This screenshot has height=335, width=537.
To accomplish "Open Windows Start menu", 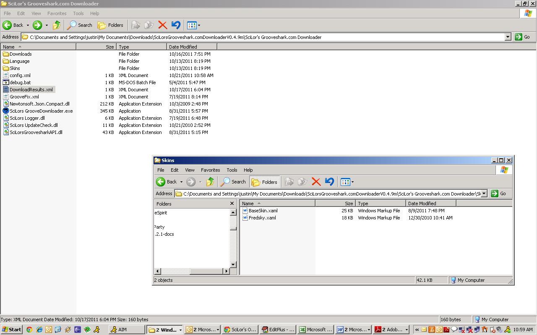I will 11,330.
